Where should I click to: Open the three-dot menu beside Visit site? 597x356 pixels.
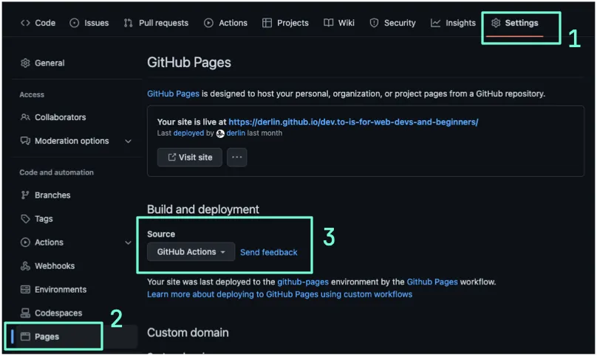tap(236, 157)
